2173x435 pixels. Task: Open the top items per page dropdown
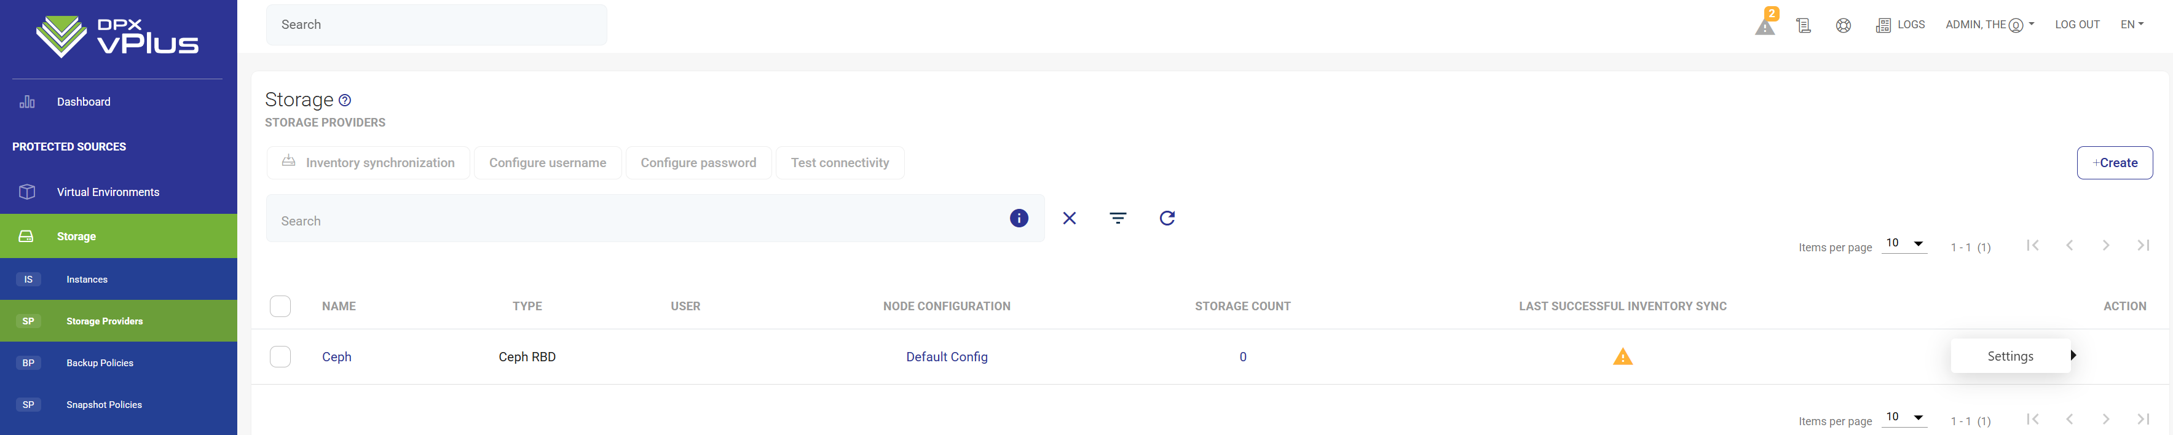pos(1904,244)
